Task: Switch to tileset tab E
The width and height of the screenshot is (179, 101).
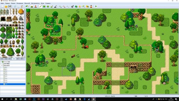Action: [x=18, y=59]
